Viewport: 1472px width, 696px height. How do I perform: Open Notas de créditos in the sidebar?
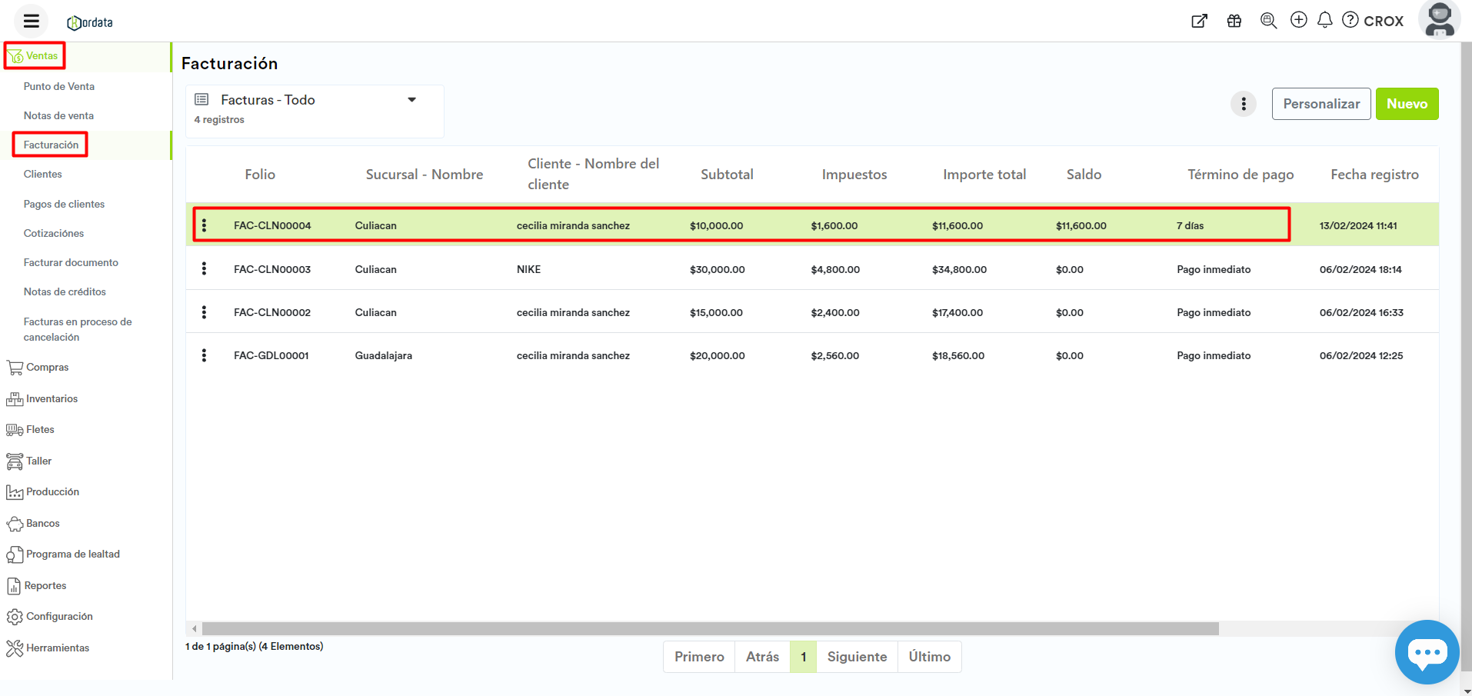pyautogui.click(x=65, y=292)
